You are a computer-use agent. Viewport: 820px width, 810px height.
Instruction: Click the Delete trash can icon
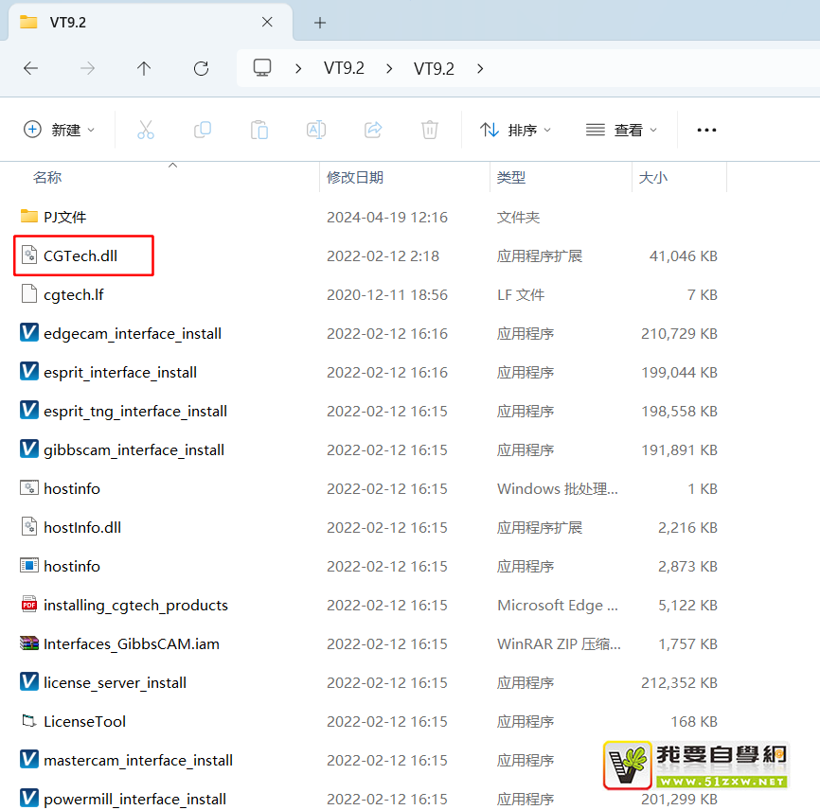(x=430, y=130)
